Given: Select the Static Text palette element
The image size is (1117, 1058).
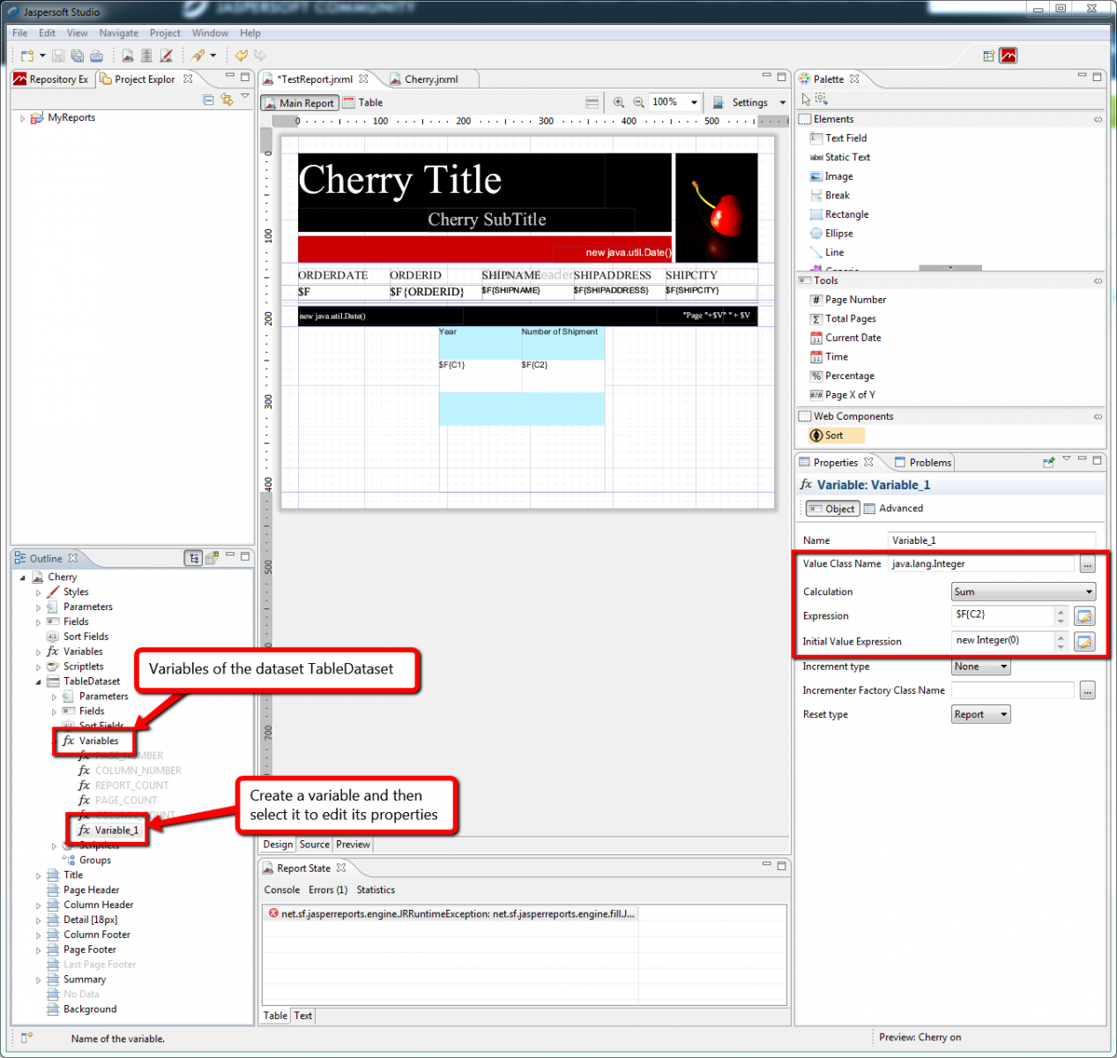Looking at the screenshot, I should coord(840,157).
